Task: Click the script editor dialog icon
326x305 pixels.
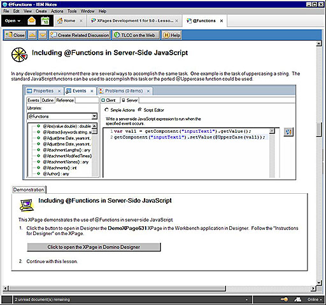Action: [288, 132]
